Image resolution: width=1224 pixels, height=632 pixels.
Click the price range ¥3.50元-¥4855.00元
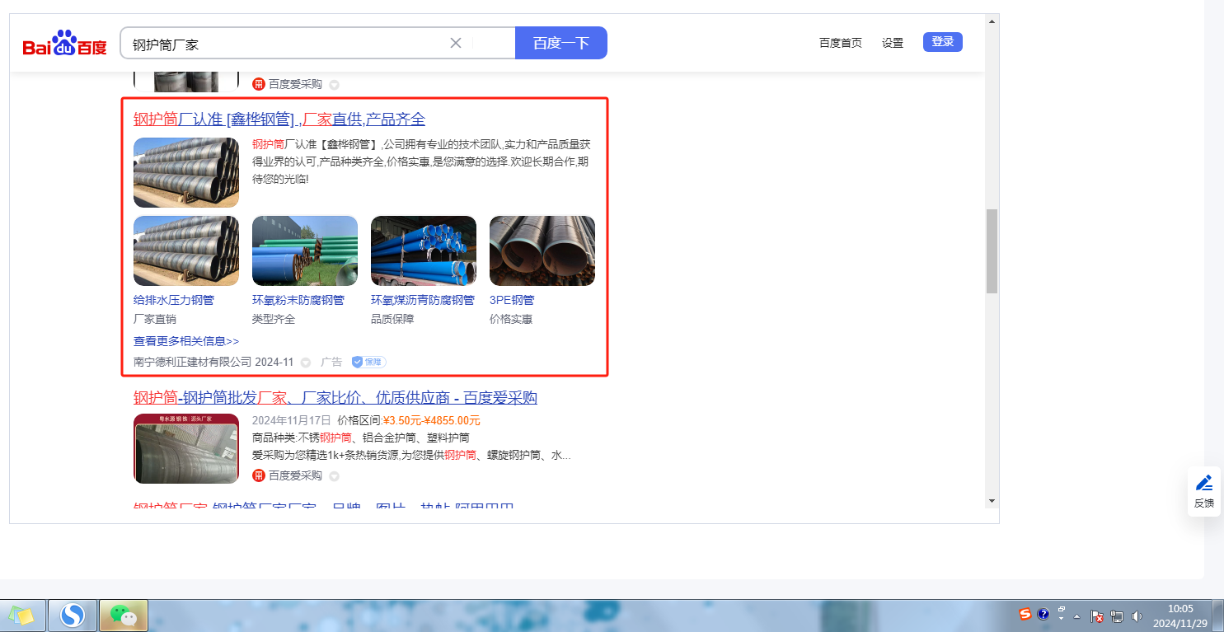pos(432,420)
